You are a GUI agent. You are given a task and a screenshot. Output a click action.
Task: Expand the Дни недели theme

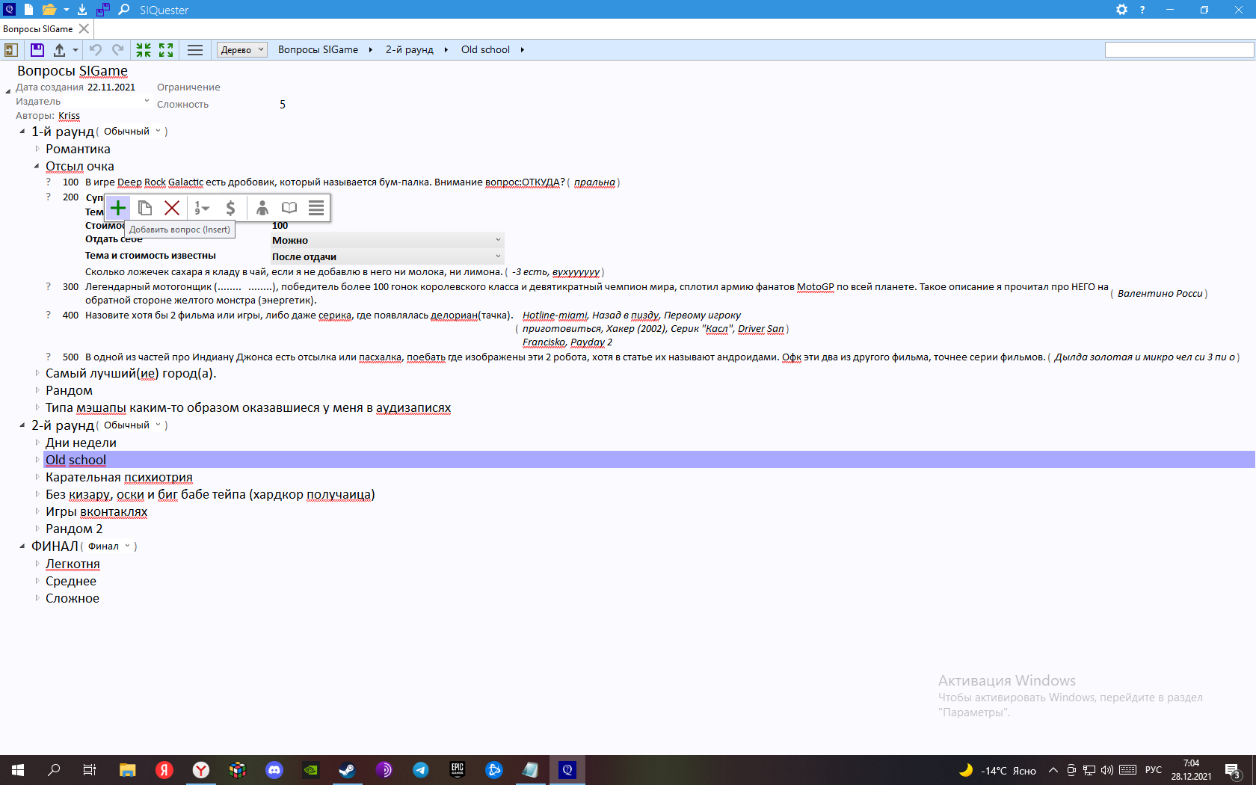tap(37, 443)
